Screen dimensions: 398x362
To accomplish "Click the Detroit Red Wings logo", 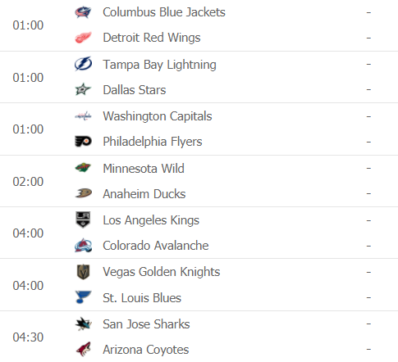I will pos(83,38).
